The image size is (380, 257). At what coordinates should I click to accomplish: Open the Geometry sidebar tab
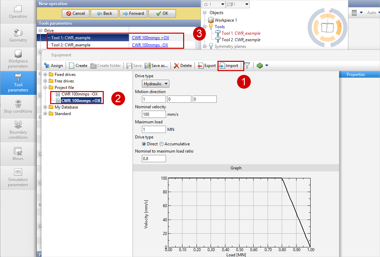tap(18, 35)
